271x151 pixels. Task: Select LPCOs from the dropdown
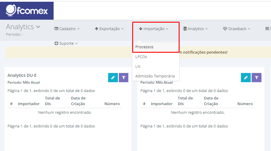156,57
